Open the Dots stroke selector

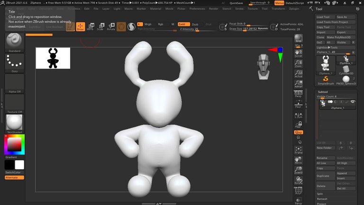[14, 63]
